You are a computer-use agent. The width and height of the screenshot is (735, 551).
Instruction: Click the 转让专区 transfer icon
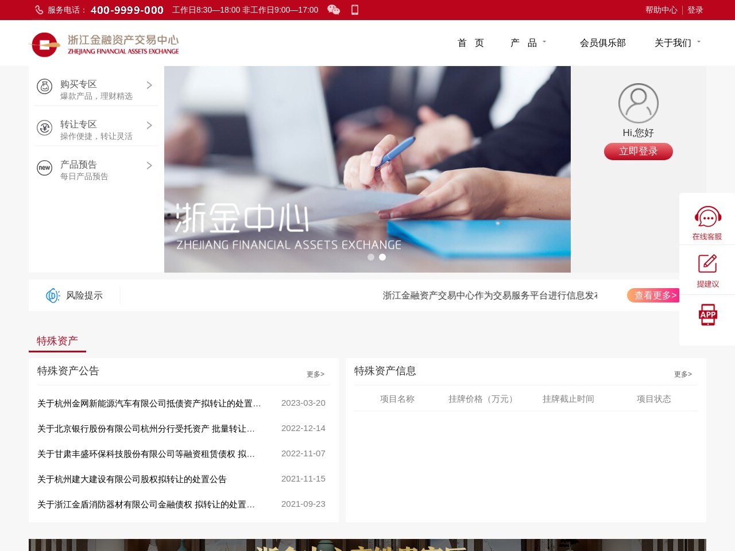(45, 128)
